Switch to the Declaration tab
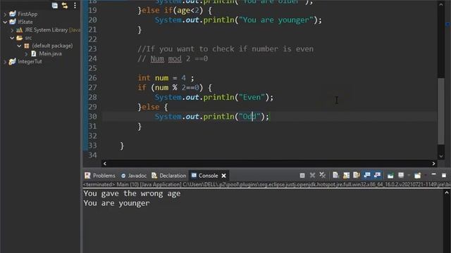 [x=169, y=176]
